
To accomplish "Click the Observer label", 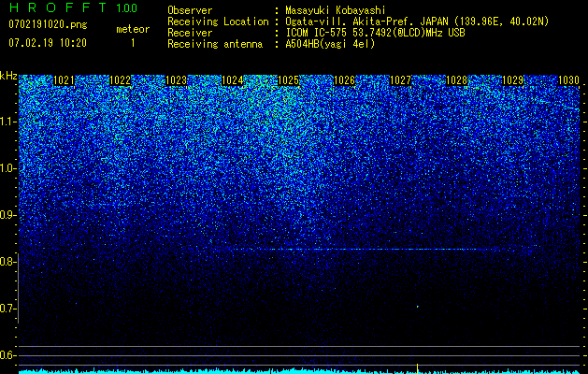I will 190,10.
